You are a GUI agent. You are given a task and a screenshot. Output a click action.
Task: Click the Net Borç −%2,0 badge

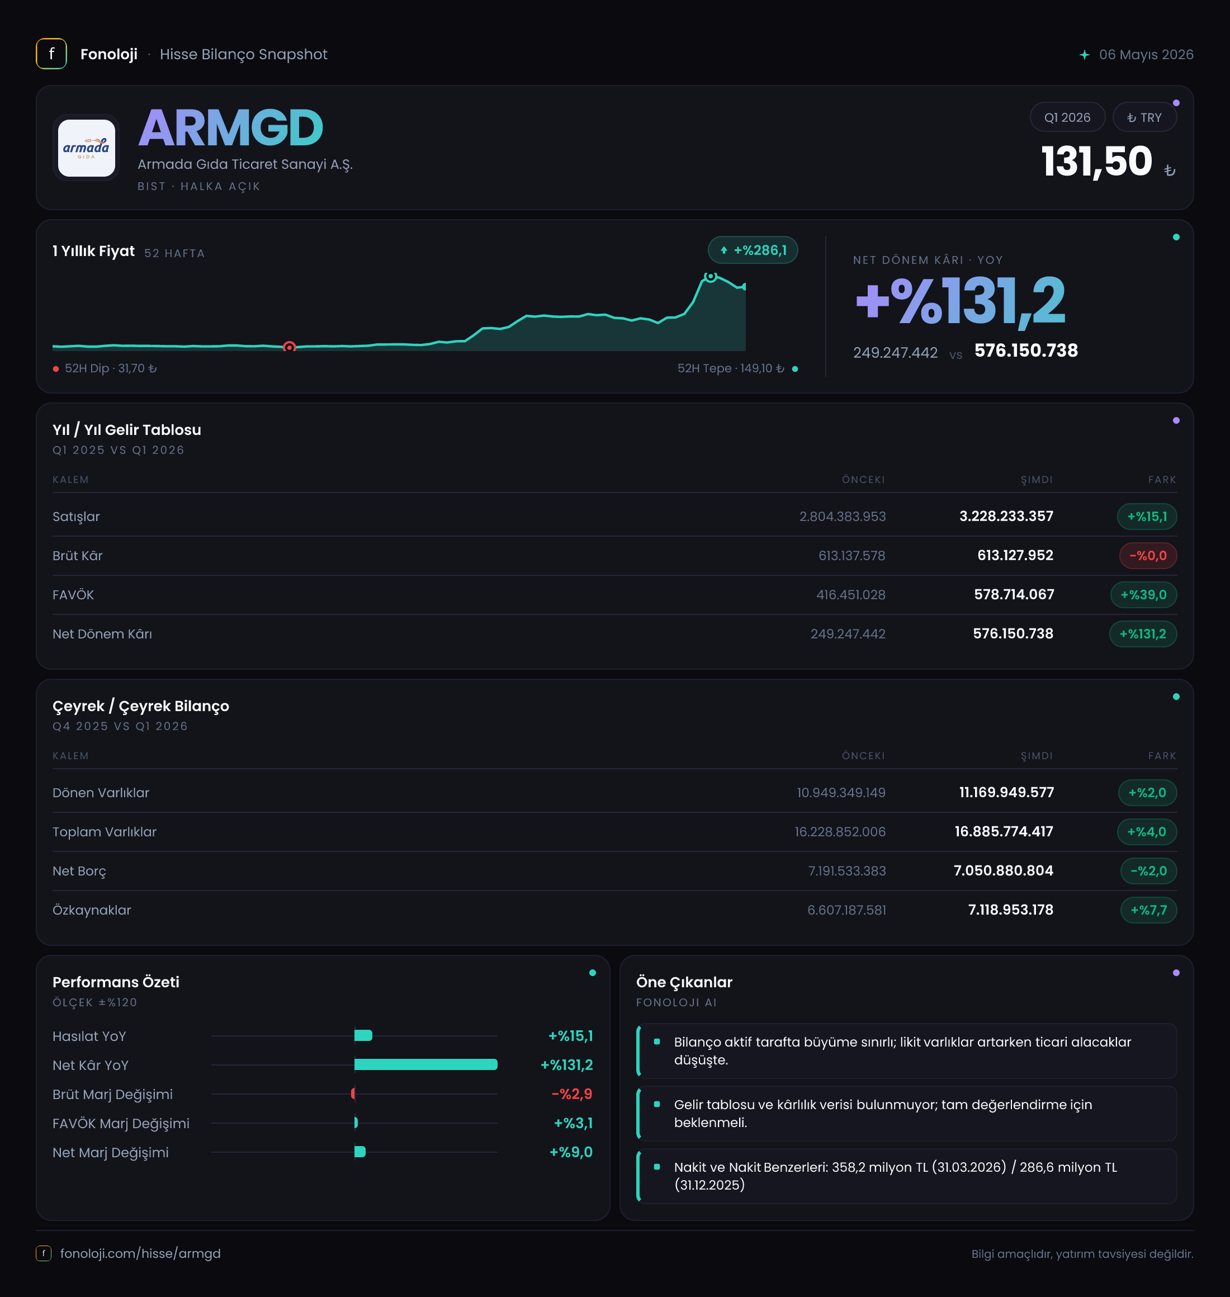(x=1148, y=871)
